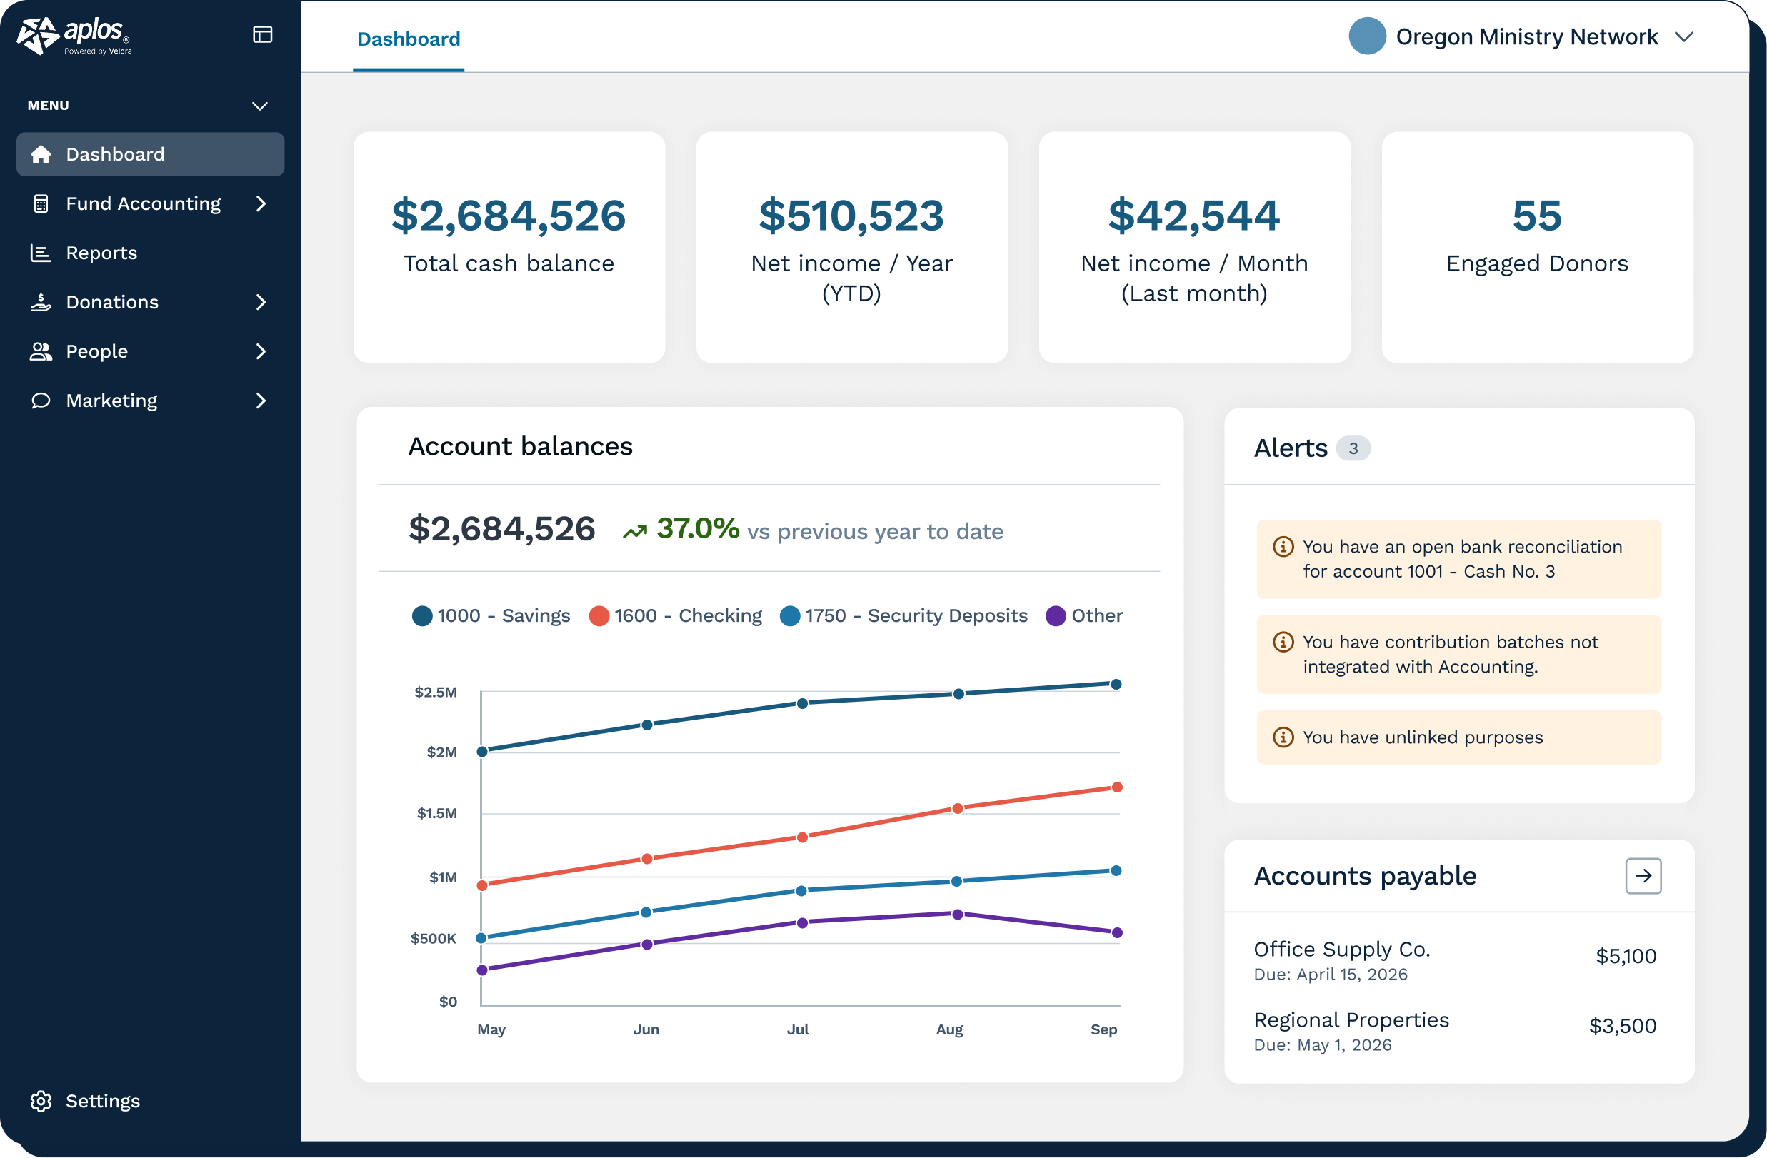Click the Aplos logo

pos(74,36)
